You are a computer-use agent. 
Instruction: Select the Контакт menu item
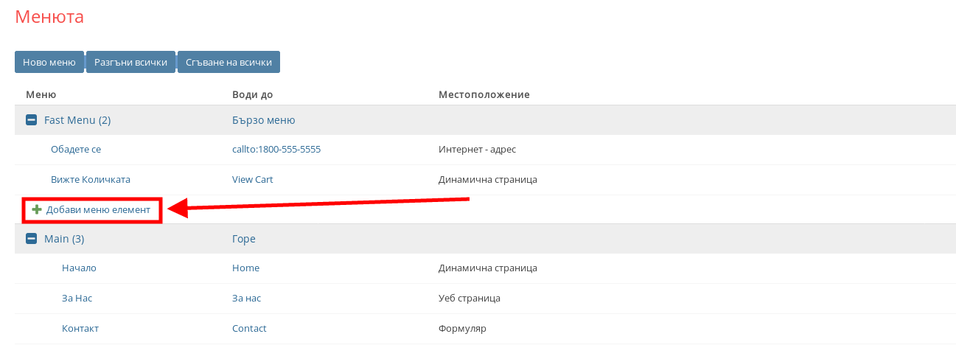(80, 329)
